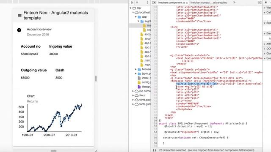The height and width of the screenshot is (152, 271).
Task: Open the purple deeppu file in tree
Action: pyautogui.click(x=144, y=87)
